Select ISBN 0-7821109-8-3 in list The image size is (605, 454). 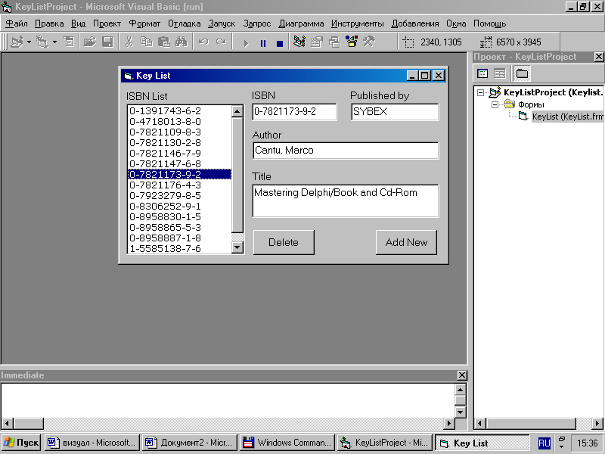click(x=179, y=132)
